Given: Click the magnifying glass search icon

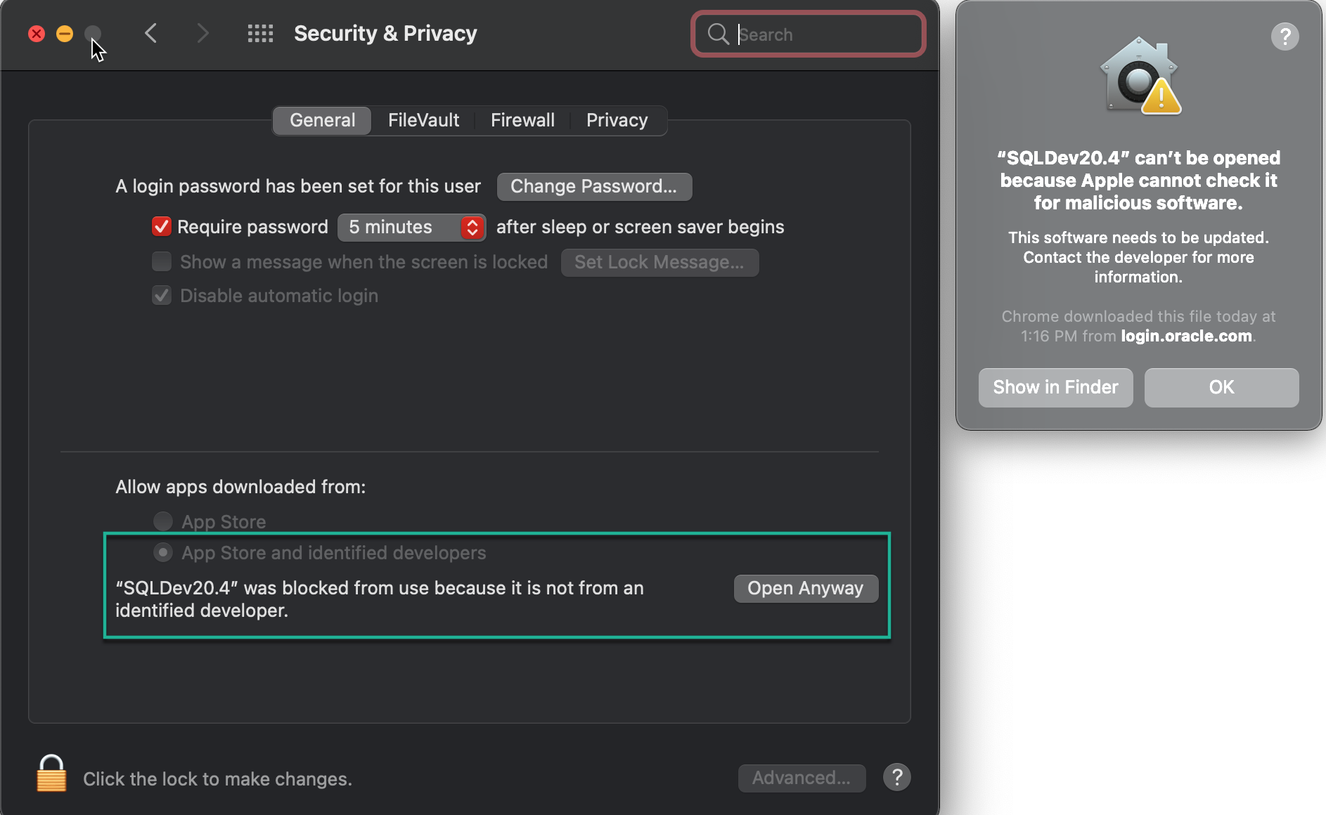Looking at the screenshot, I should [718, 34].
